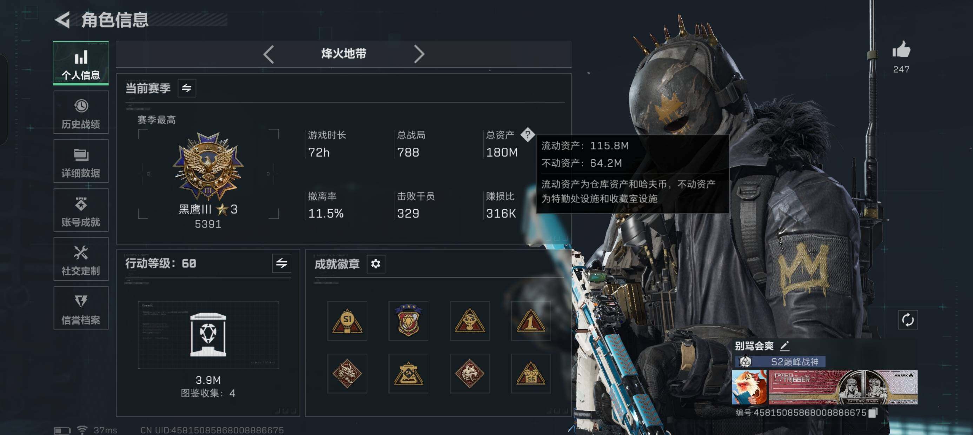Select the S1 achievement badge
Viewport: 973px width, 435px height.
347,321
